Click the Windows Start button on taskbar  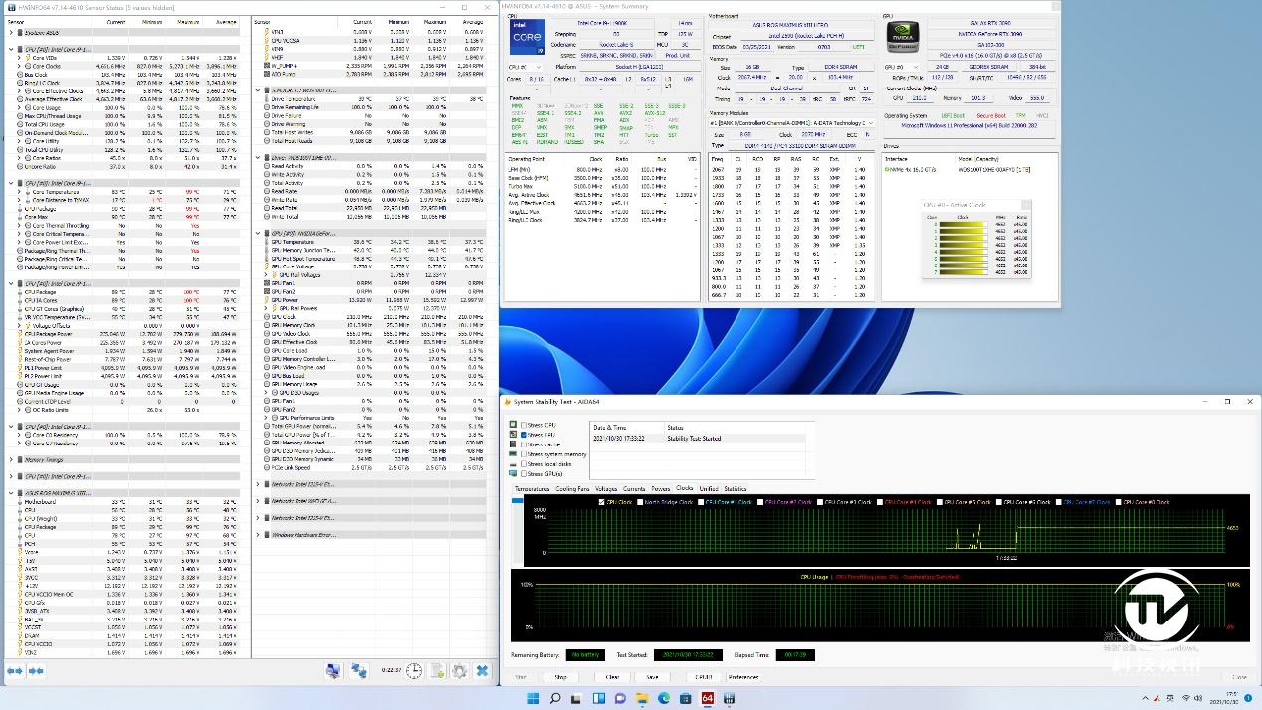point(533,698)
